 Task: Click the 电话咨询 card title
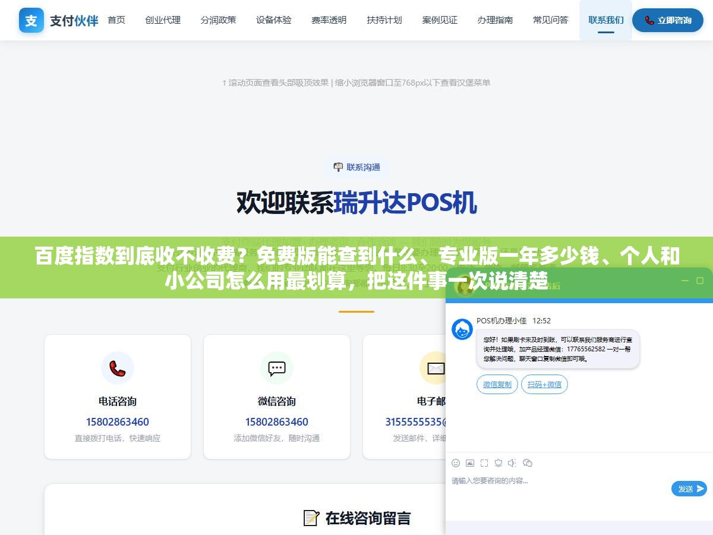(x=118, y=401)
